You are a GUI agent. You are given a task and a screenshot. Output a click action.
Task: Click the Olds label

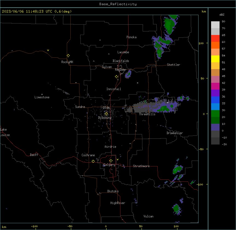coord(106,108)
